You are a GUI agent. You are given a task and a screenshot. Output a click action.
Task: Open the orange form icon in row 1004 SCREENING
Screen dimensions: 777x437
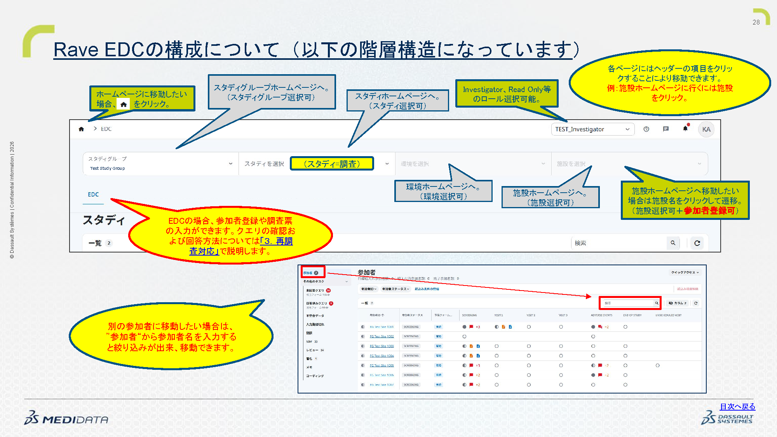[x=471, y=356]
